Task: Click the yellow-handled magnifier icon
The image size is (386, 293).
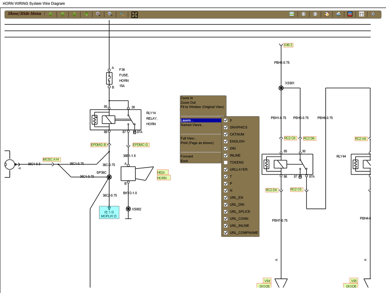Action: pyautogui.click(x=122, y=14)
